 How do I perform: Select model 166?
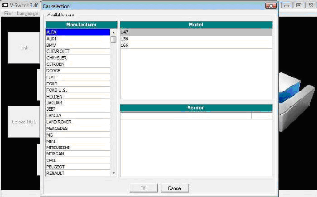(x=196, y=45)
